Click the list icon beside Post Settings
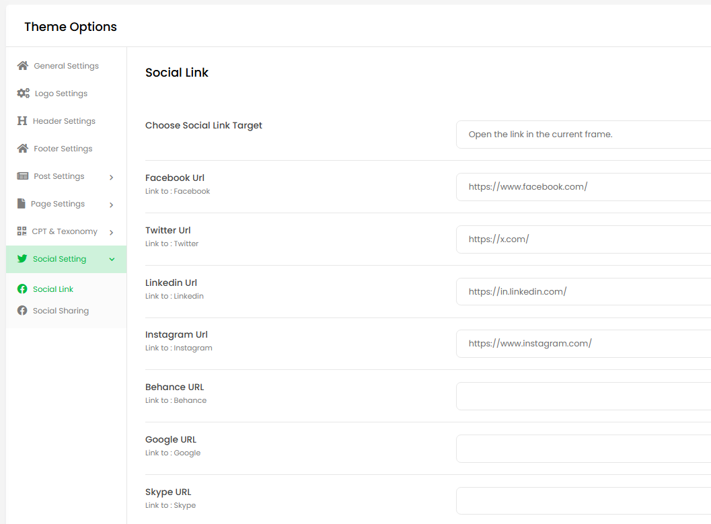This screenshot has height=524, width=711. coord(23,176)
